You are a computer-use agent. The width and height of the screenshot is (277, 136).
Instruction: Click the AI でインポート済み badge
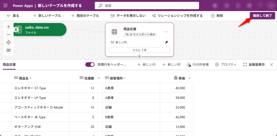[140, 35]
